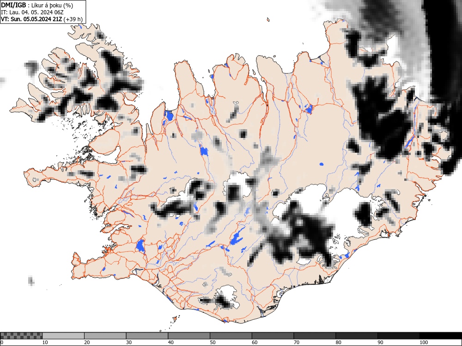Pick the 20–30% legend swatch
Screen dimensions: 462x346
[105, 336]
